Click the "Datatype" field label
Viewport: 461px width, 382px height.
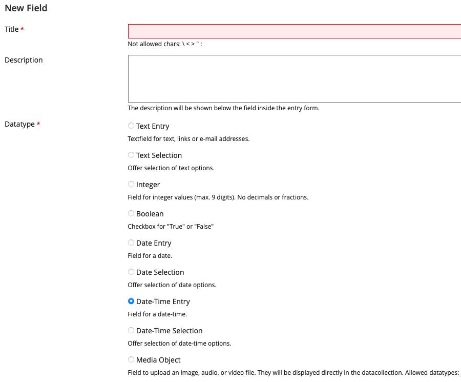19,124
